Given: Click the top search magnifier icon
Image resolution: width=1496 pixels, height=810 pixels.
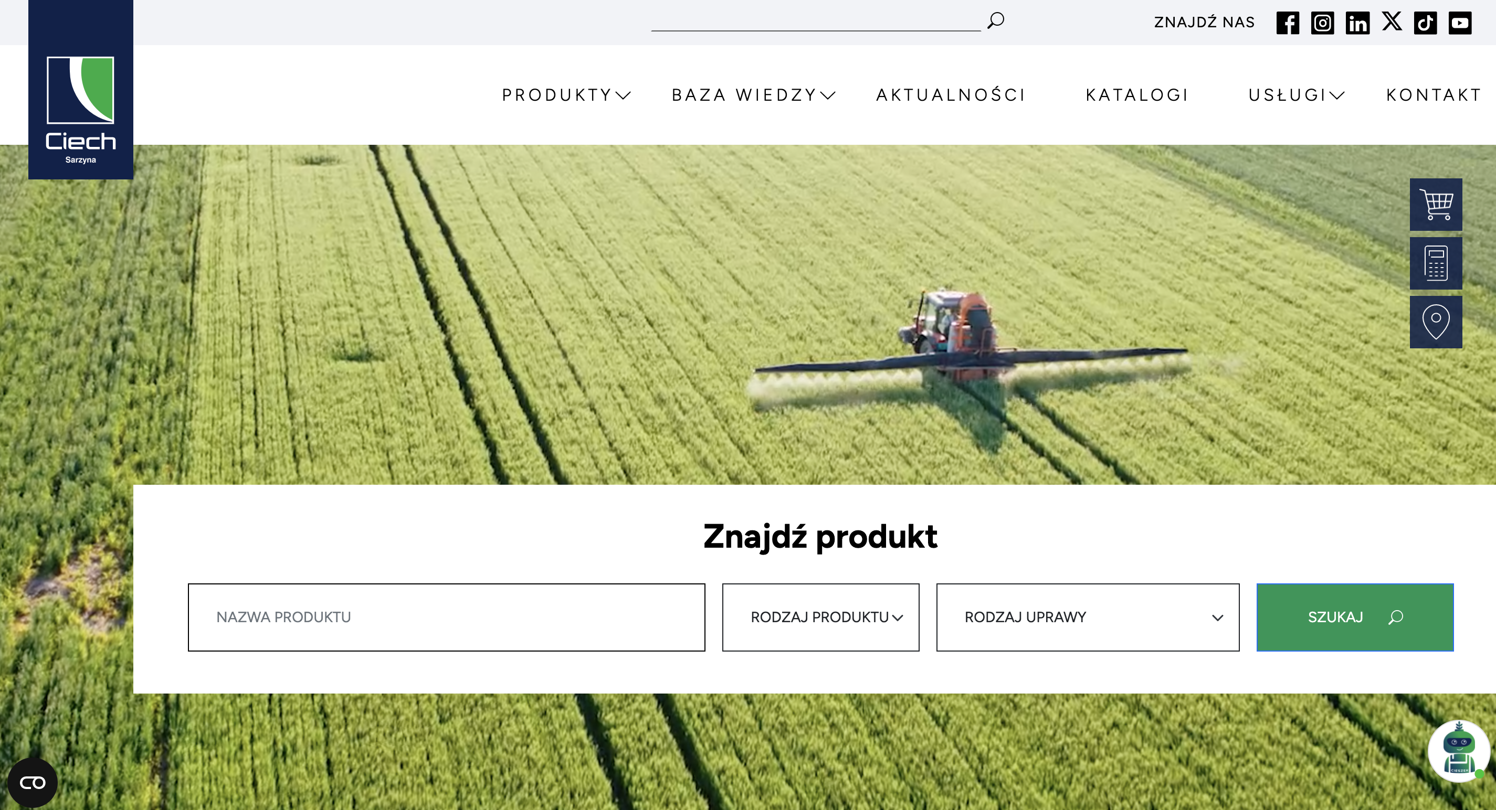Looking at the screenshot, I should [x=995, y=21].
